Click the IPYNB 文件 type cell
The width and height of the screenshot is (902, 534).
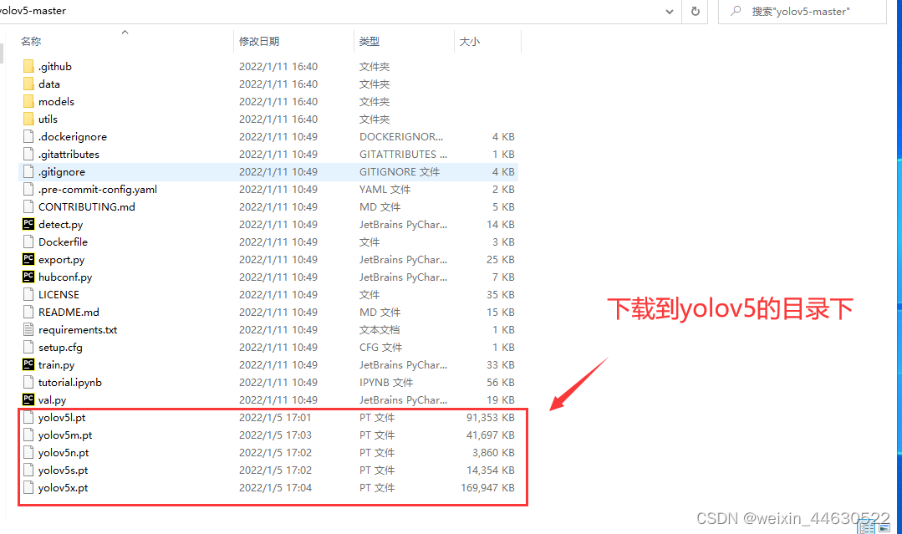click(x=386, y=382)
